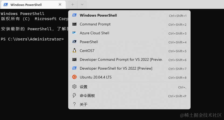Click the Developer Command Prompt icon

(x=74, y=59)
